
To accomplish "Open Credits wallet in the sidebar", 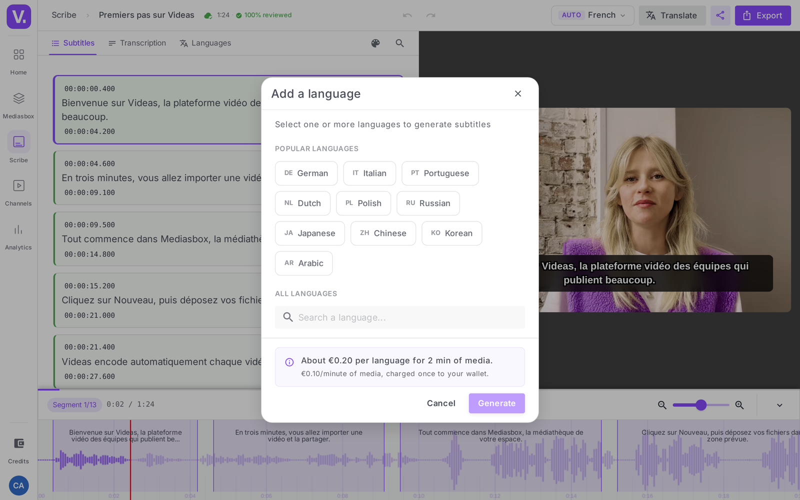I will pos(18,450).
